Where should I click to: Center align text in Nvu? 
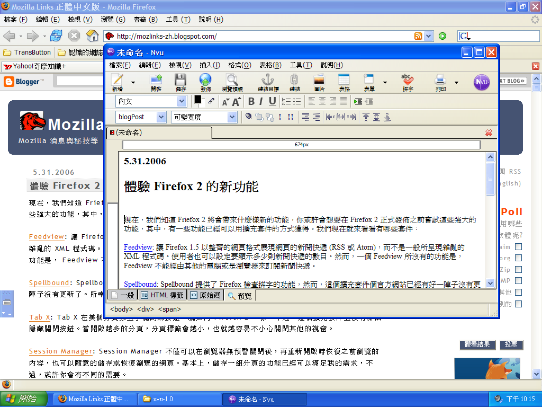(322, 101)
